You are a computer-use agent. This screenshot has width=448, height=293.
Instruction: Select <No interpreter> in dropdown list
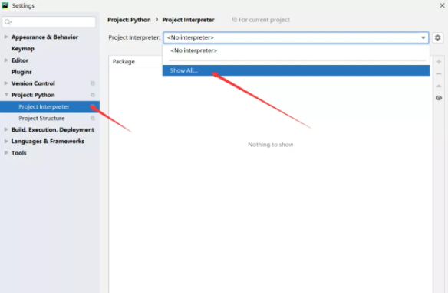tap(296, 50)
